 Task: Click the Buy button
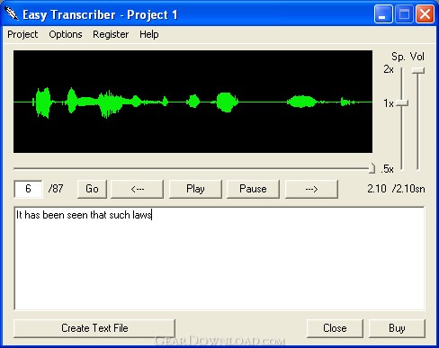click(x=397, y=328)
